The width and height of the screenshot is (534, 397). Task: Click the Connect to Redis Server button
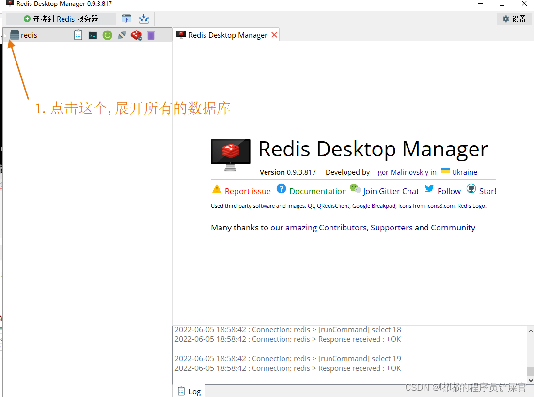point(61,19)
